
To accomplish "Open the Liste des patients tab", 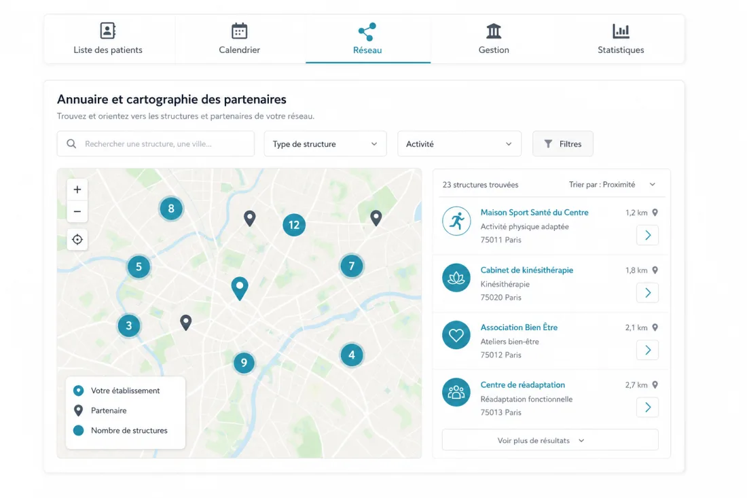I will click(108, 39).
